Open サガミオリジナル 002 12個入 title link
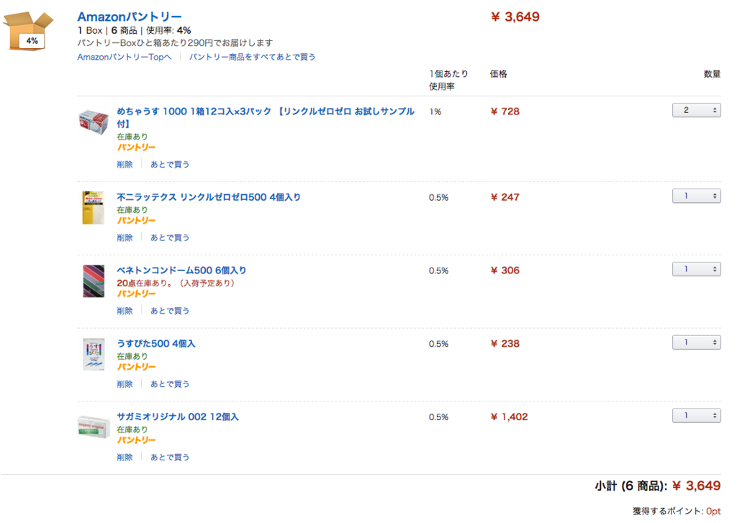Screen dimensions: 737x523 pyautogui.click(x=178, y=417)
